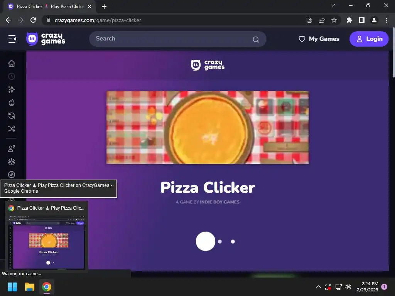
Task: Open recently played clock icon in sidebar
Action: [12, 77]
